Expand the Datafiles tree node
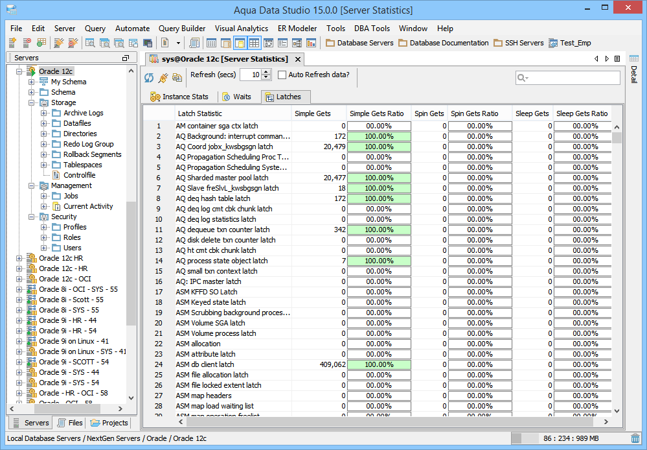The image size is (647, 450). point(43,123)
